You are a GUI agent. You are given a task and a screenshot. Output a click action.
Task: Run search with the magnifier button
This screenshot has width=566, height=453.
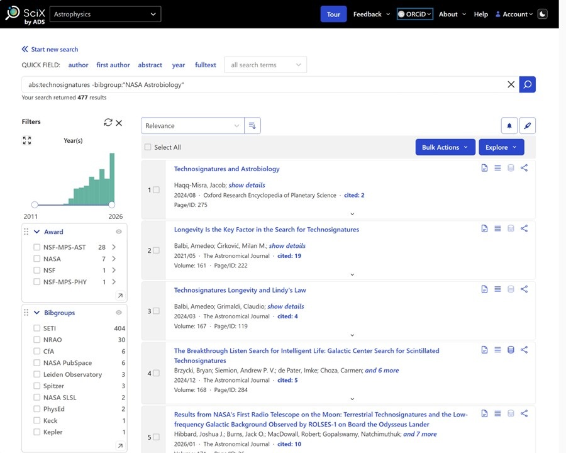pyautogui.click(x=527, y=84)
